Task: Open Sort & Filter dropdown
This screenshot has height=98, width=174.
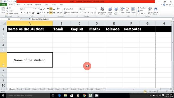Action: pos(150,11)
